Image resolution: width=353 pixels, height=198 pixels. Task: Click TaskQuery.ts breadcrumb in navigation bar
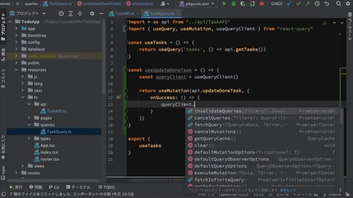point(57,4)
